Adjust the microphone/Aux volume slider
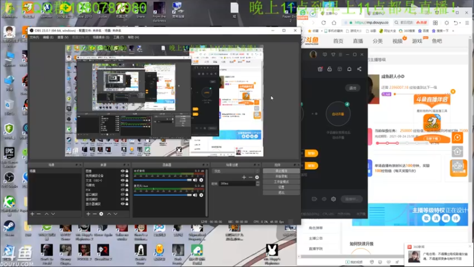 (162, 195)
